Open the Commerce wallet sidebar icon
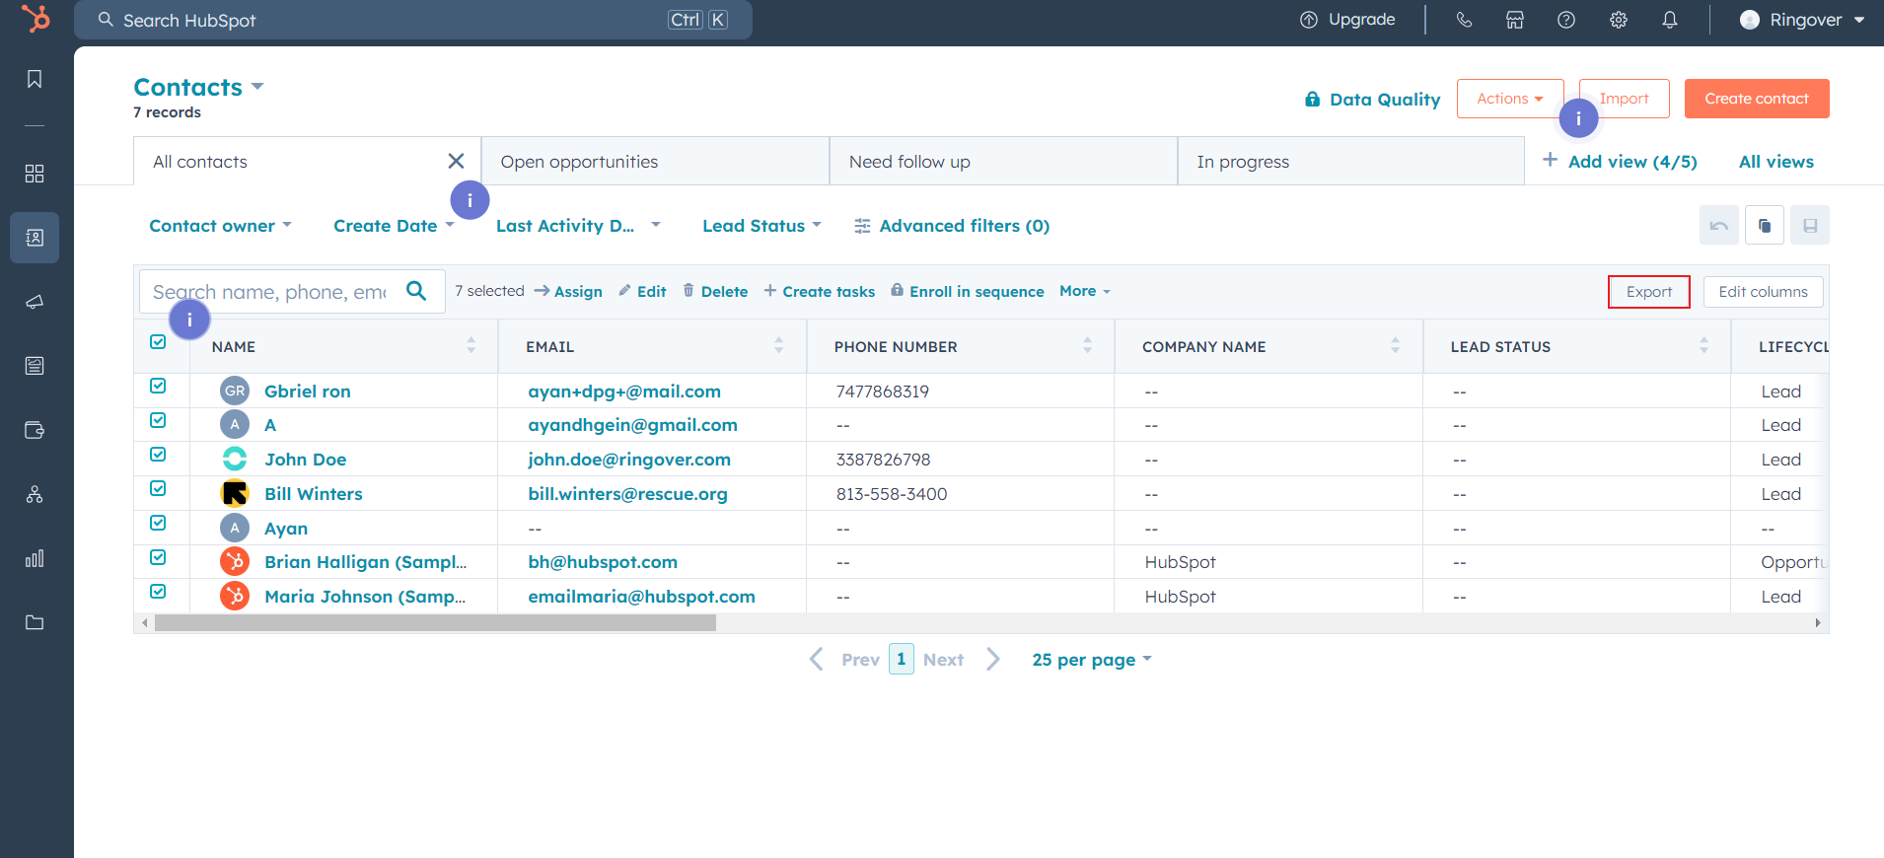 click(35, 430)
